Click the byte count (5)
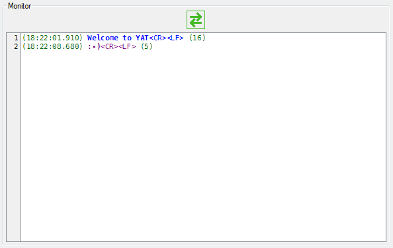The height and width of the screenshot is (248, 393). click(x=146, y=46)
